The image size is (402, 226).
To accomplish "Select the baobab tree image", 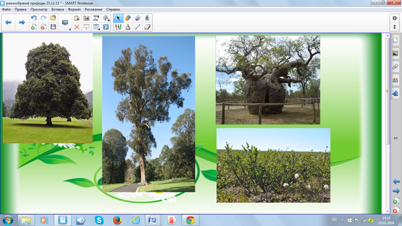I will click(268, 80).
